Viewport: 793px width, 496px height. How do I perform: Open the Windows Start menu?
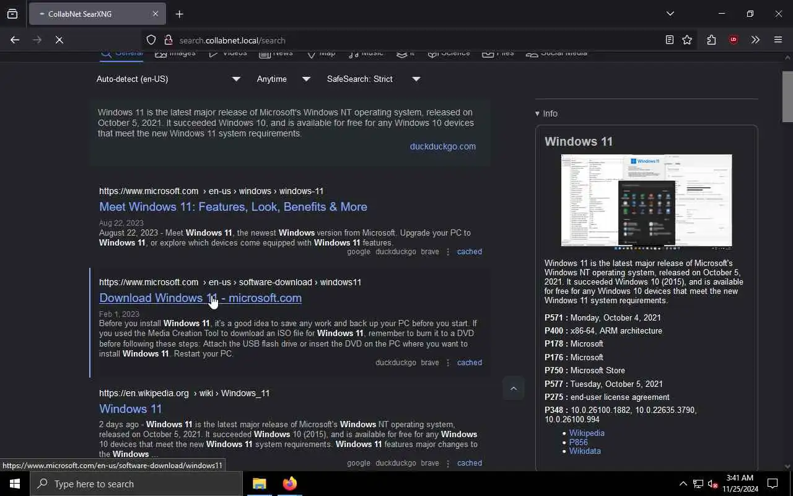click(x=15, y=484)
